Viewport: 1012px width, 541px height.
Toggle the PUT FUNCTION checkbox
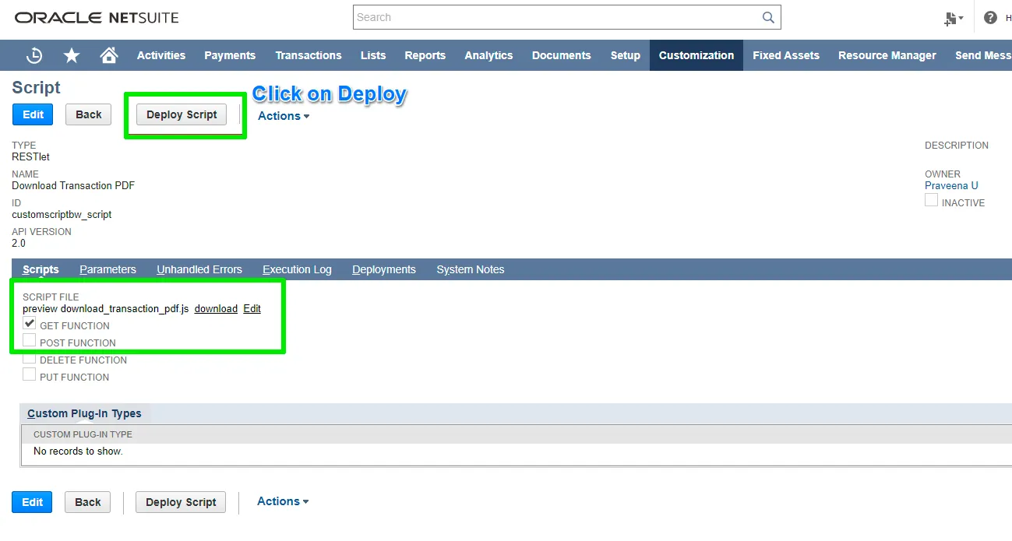(29, 374)
